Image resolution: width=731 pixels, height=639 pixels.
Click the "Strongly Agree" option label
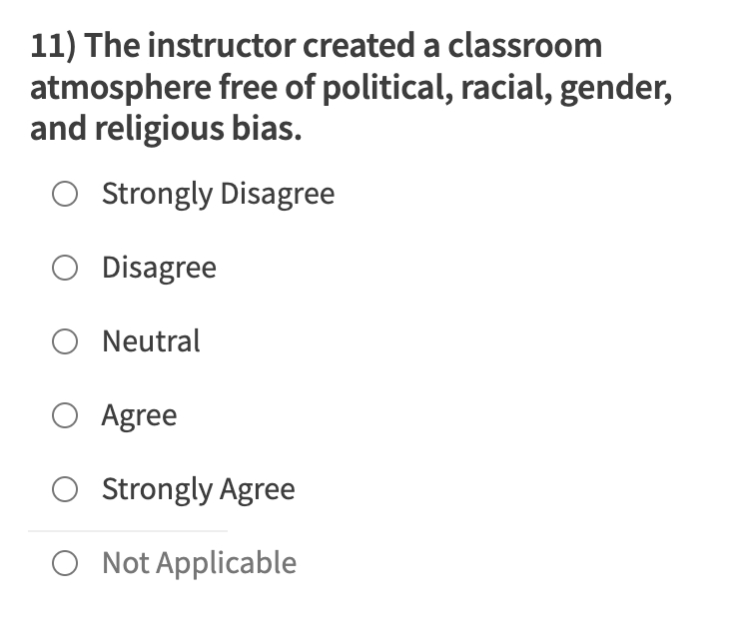pos(198,489)
